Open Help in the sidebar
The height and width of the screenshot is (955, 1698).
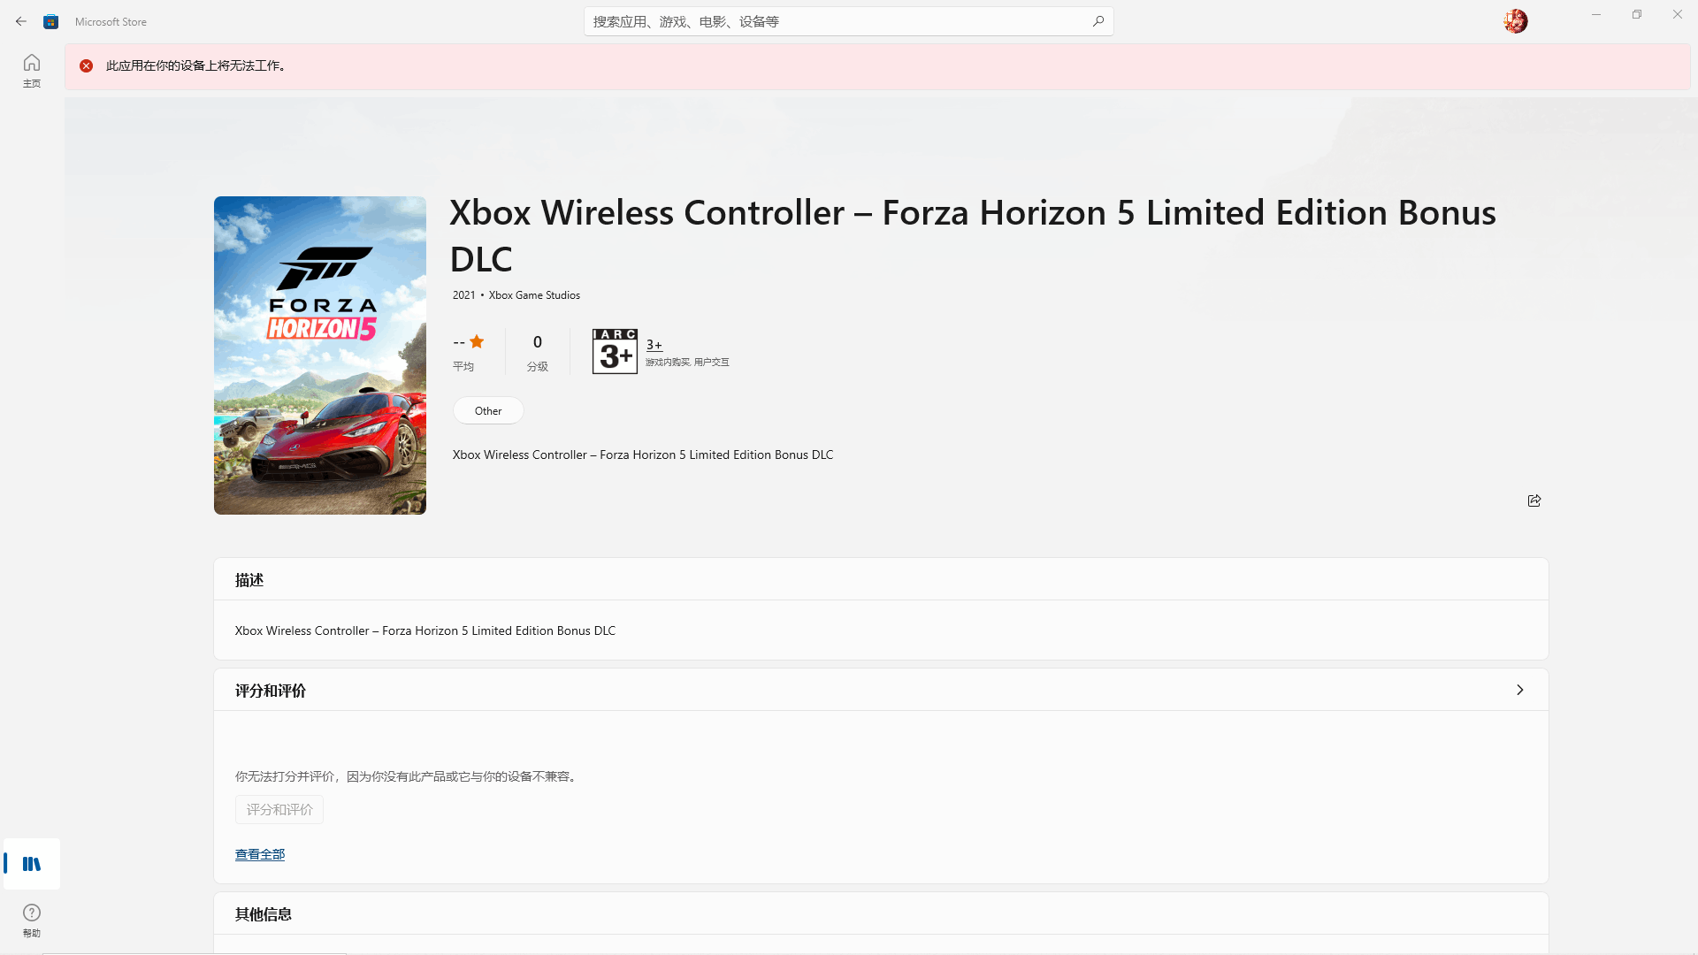pyautogui.click(x=32, y=921)
